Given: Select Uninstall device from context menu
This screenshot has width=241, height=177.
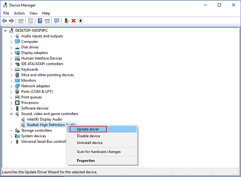Looking at the screenshot, I should pyautogui.click(x=90, y=143).
